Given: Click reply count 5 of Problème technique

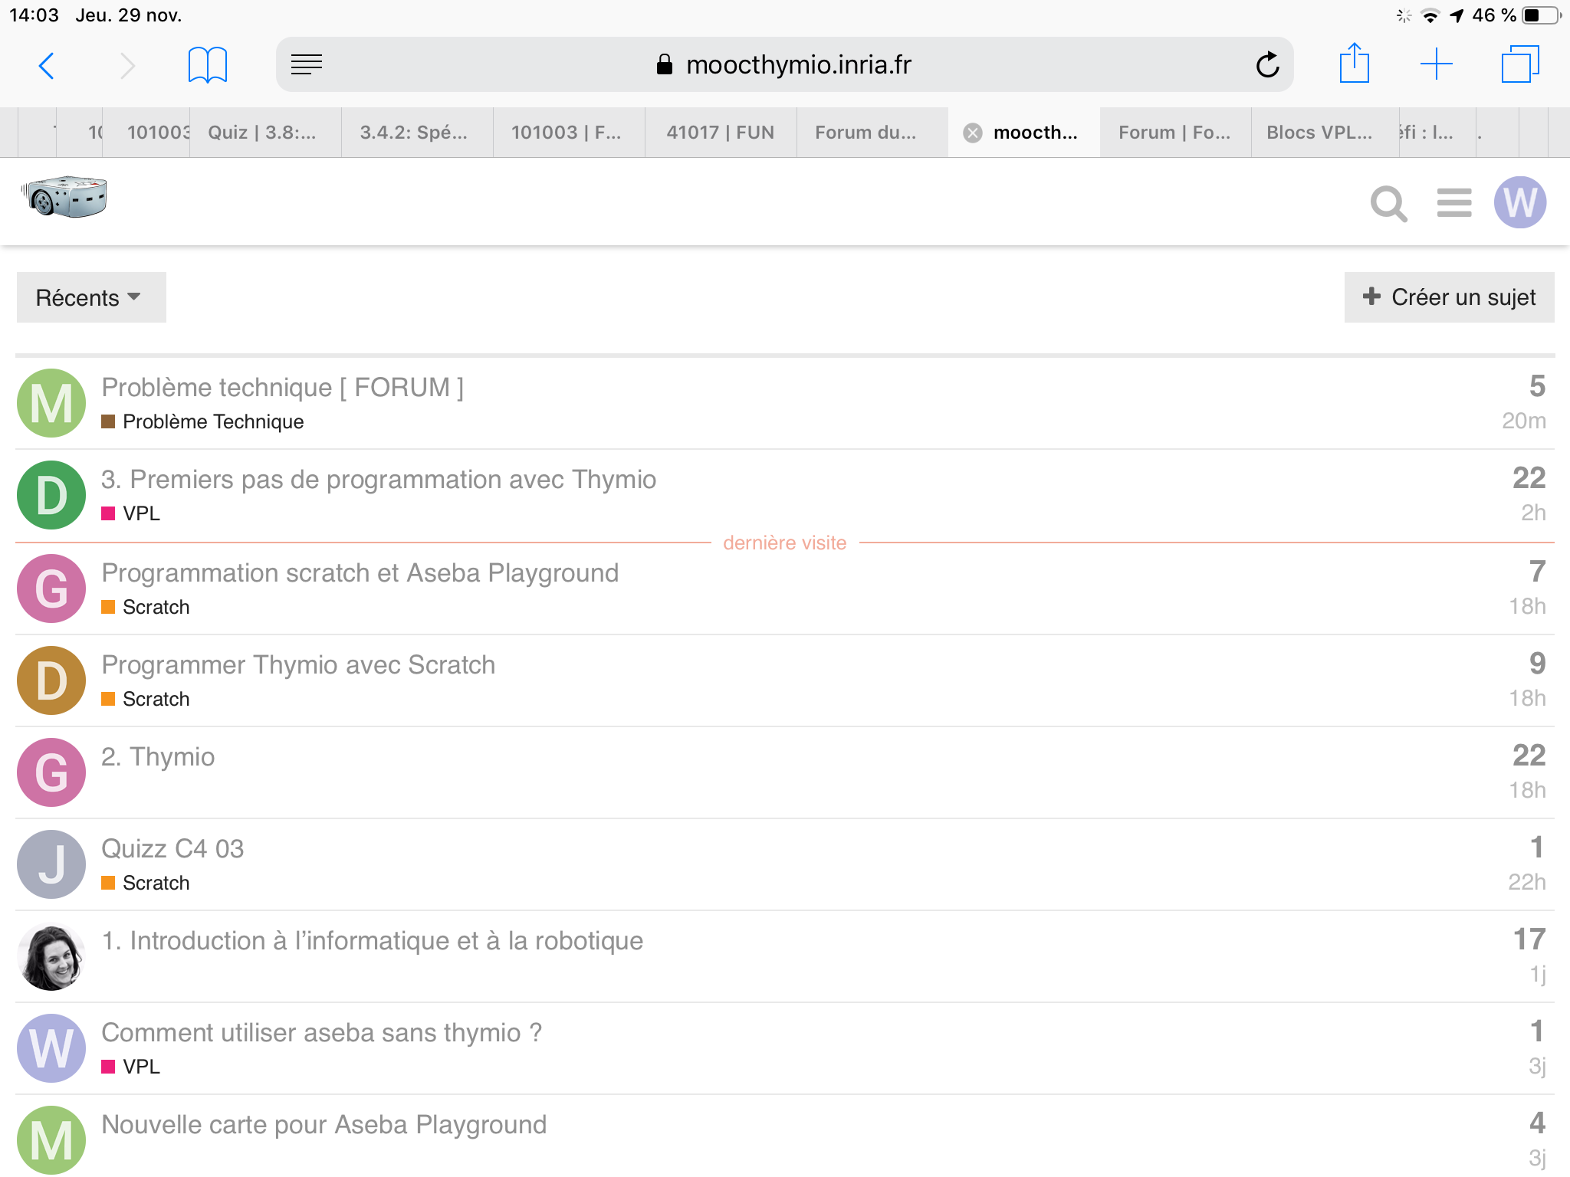Looking at the screenshot, I should tap(1537, 386).
